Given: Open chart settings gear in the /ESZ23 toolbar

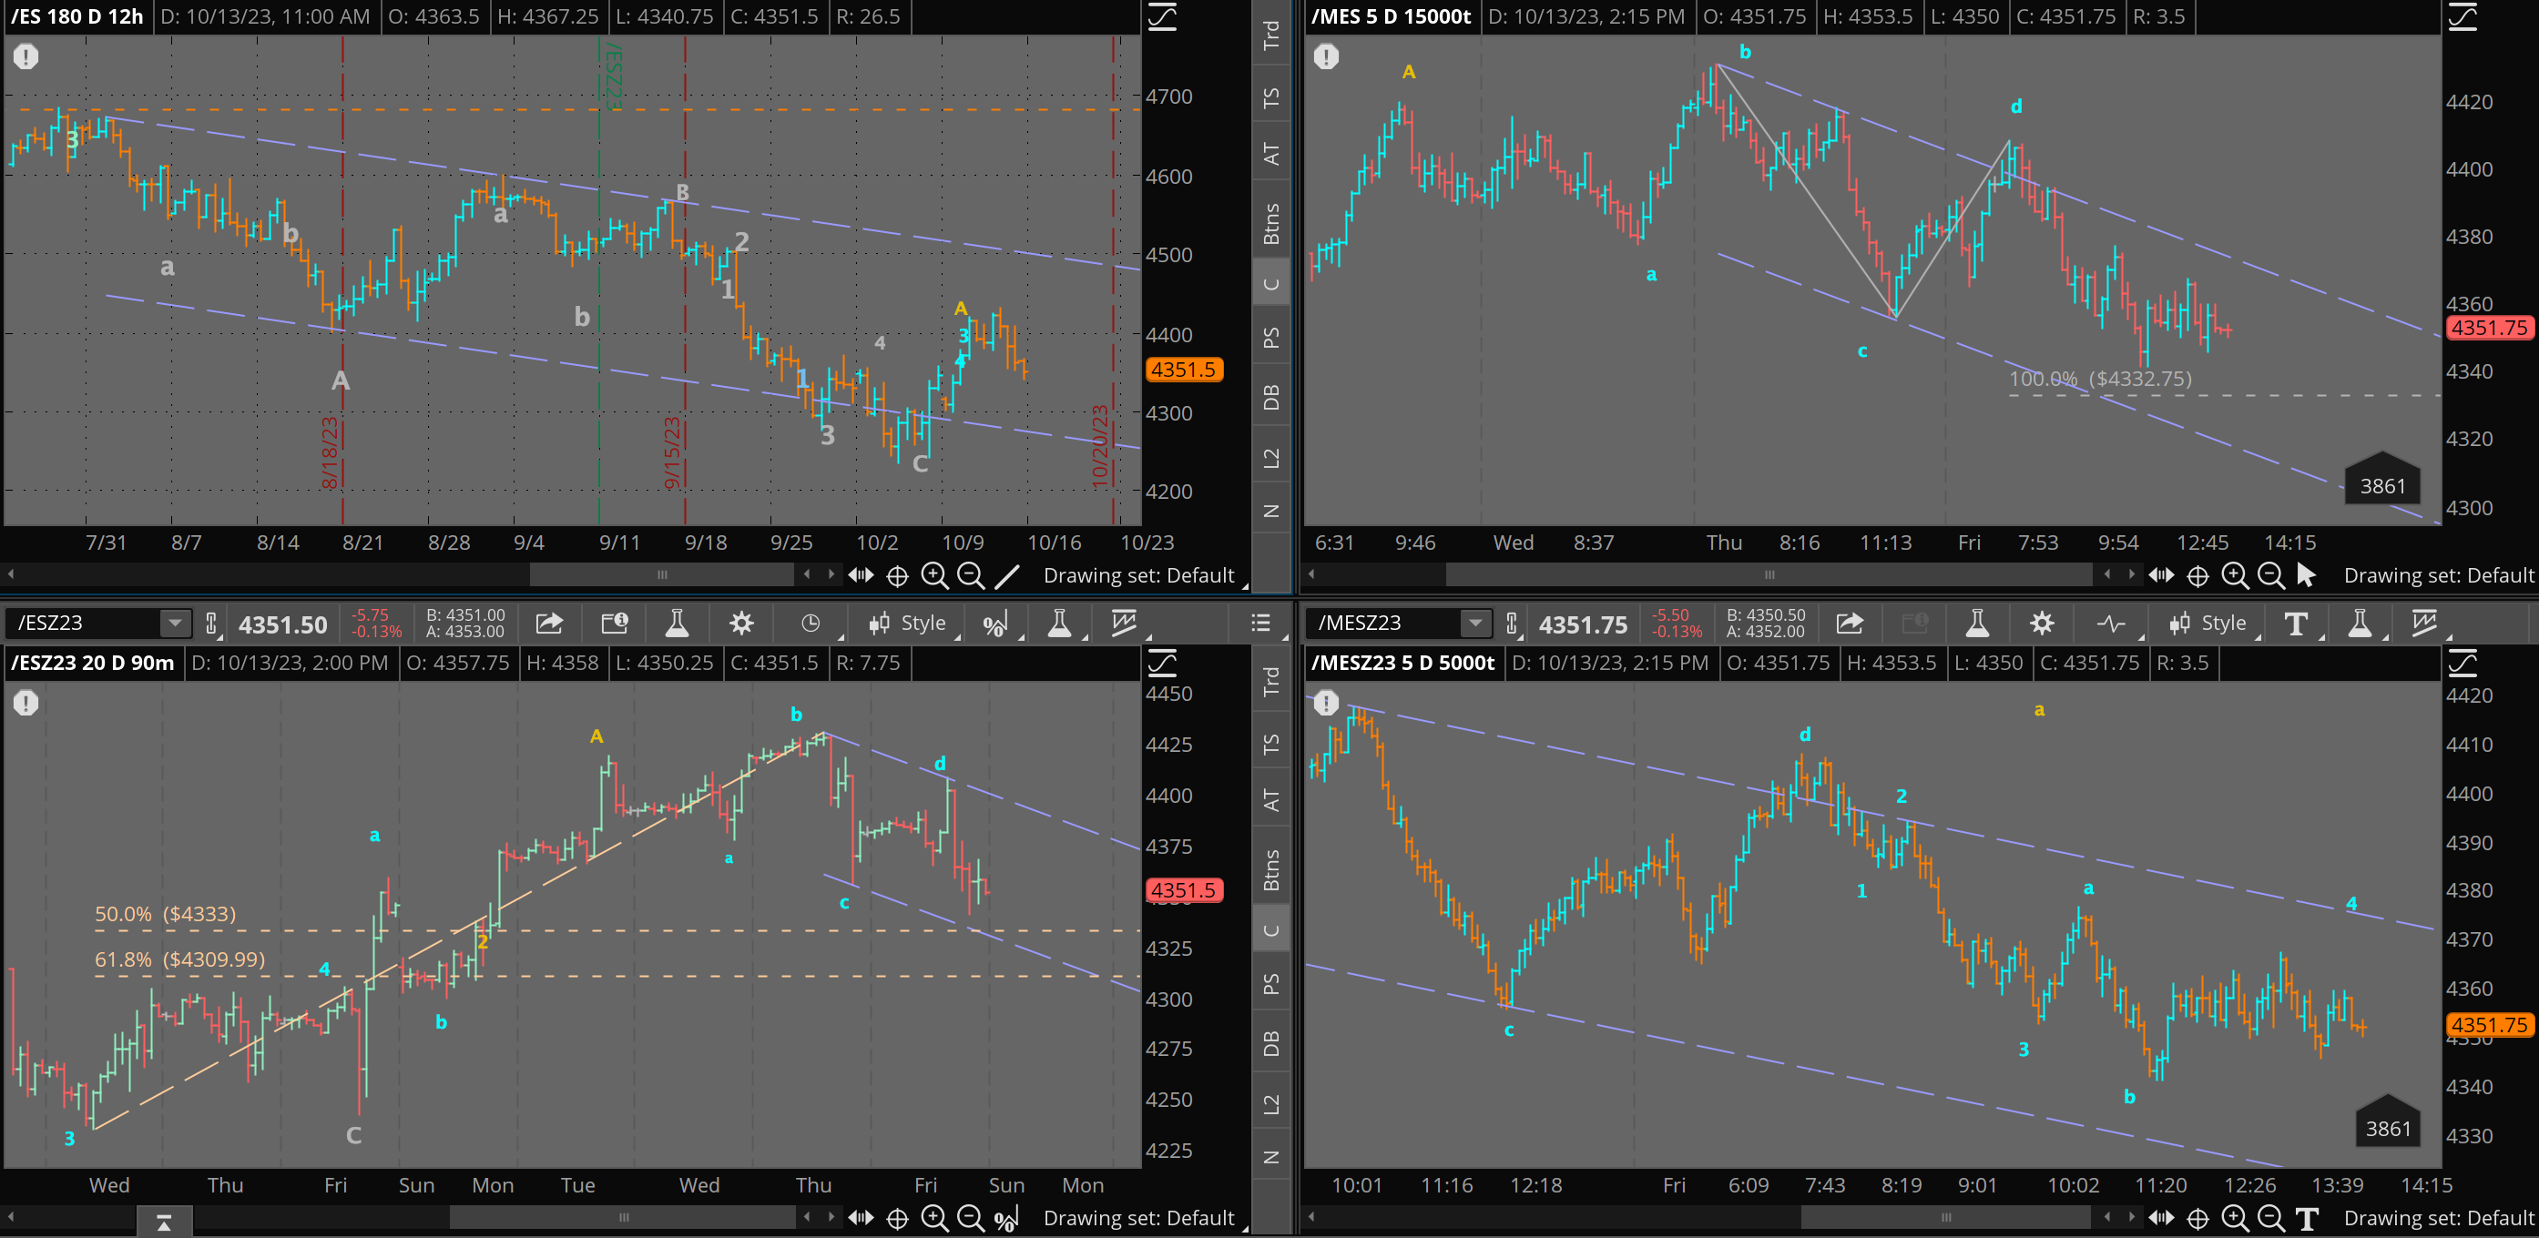Looking at the screenshot, I should point(741,624).
